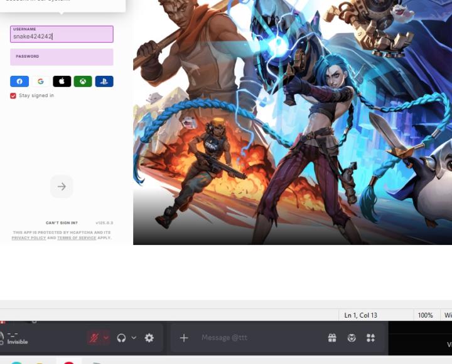The image size is (452, 364).
Task: Toggle the Stay signed in checkbox
Action: click(13, 96)
